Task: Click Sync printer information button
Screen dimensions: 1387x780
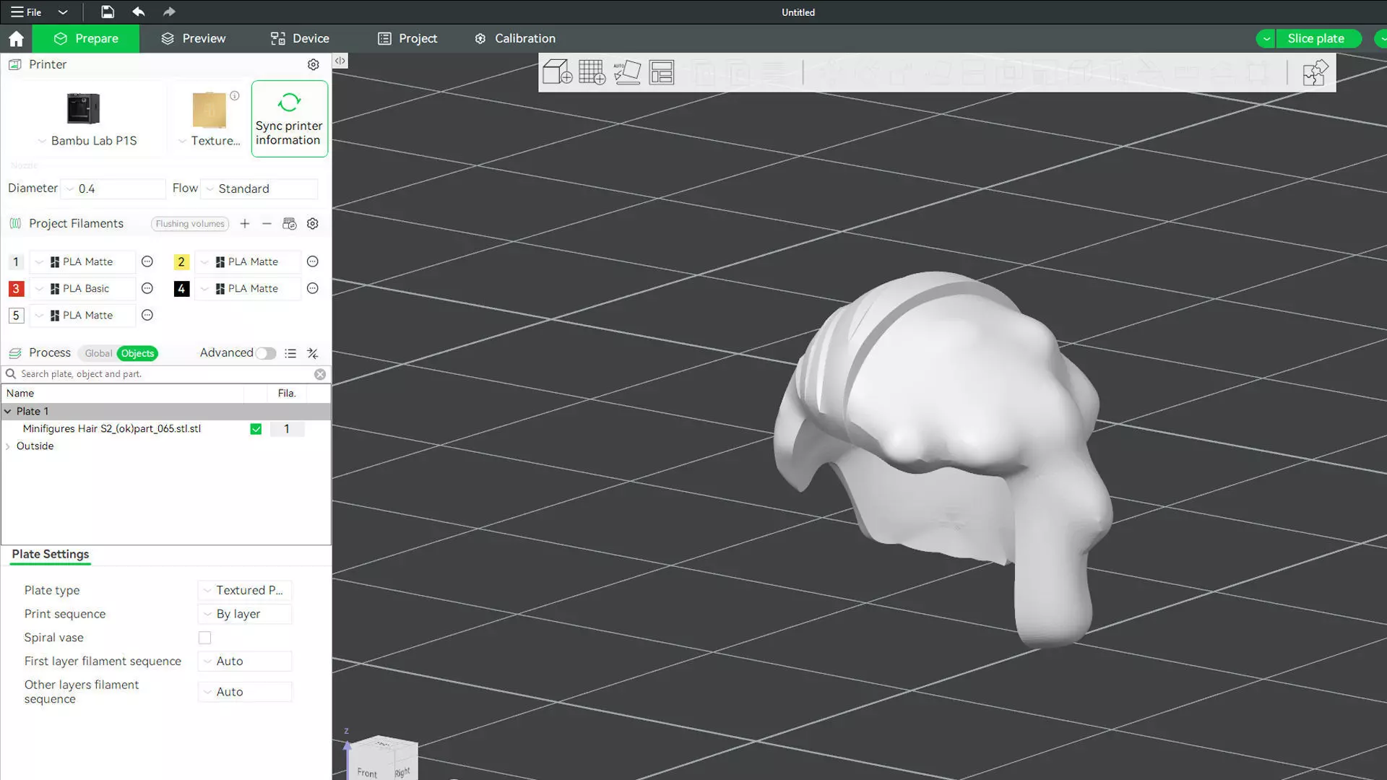Action: 289,118
